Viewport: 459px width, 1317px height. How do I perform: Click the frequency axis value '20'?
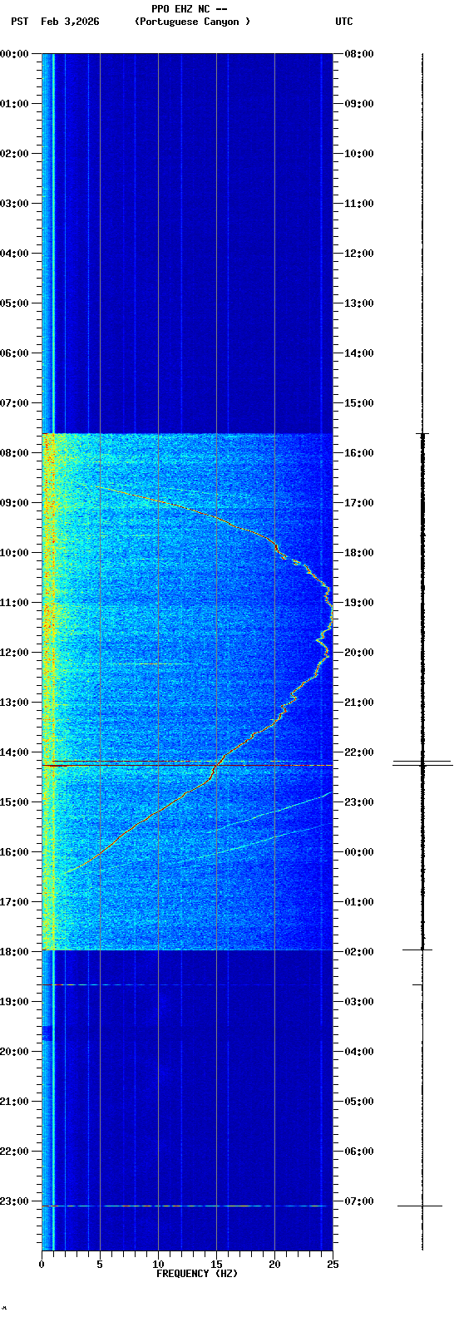[274, 1265]
